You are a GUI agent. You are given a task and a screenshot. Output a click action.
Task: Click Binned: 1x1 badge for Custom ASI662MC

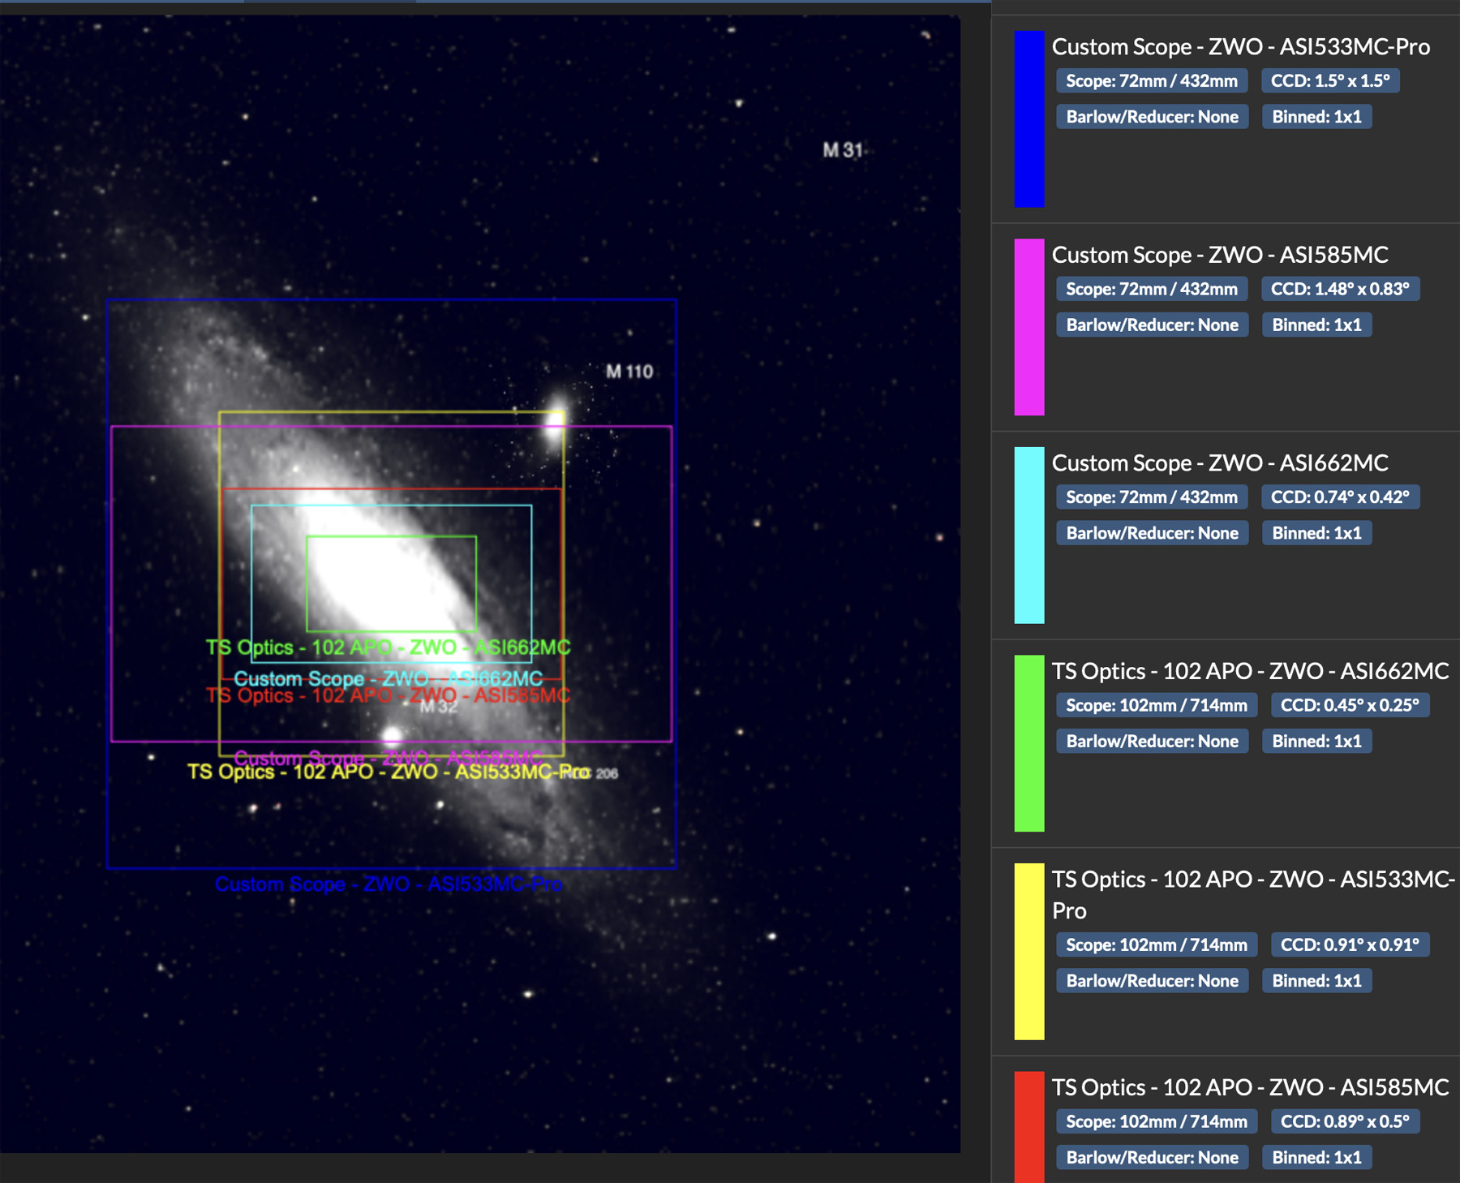pos(1316,533)
